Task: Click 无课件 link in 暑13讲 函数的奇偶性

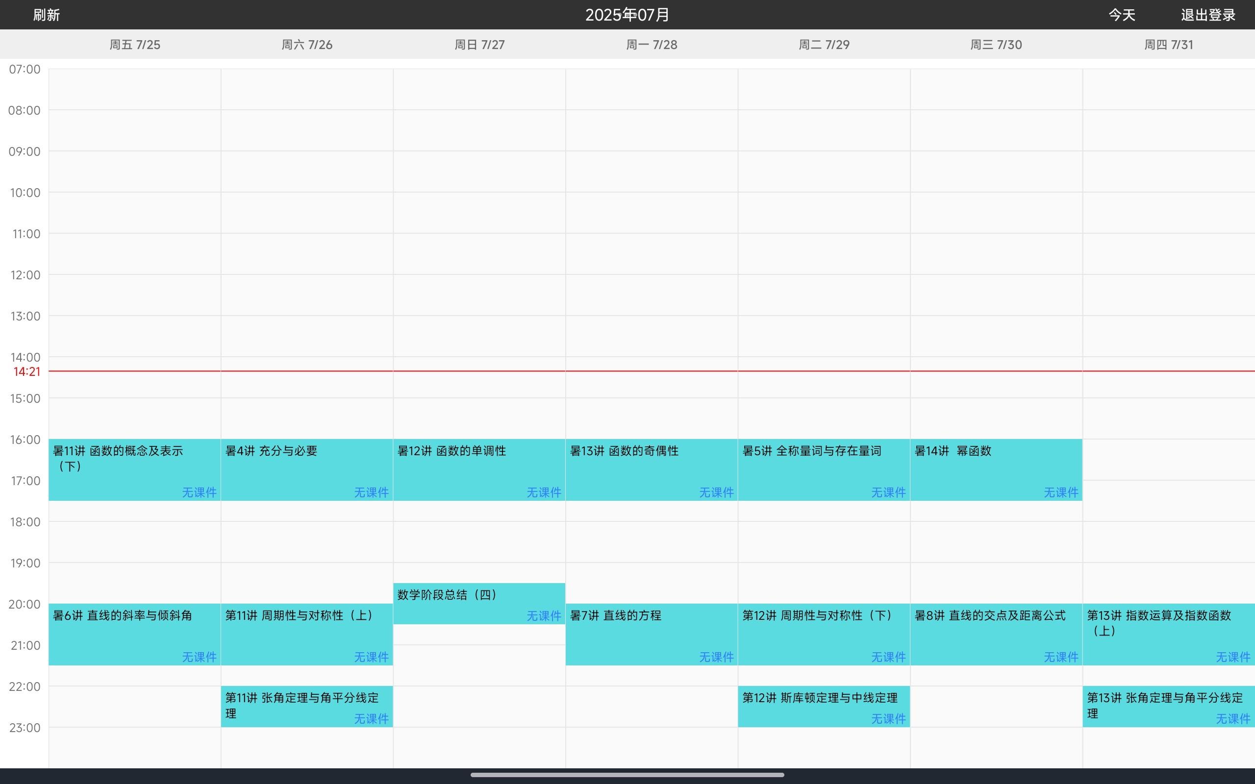Action: coord(716,492)
